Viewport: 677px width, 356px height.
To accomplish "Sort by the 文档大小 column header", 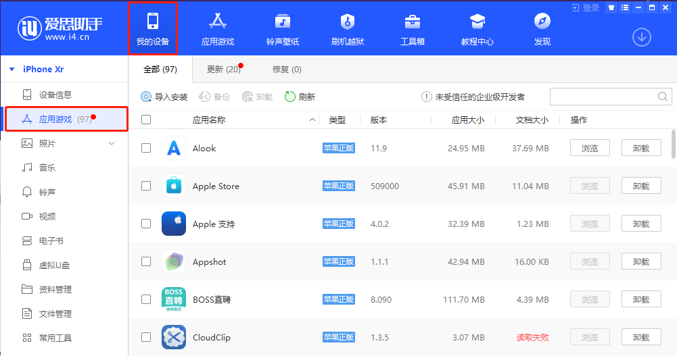I will 532,120.
